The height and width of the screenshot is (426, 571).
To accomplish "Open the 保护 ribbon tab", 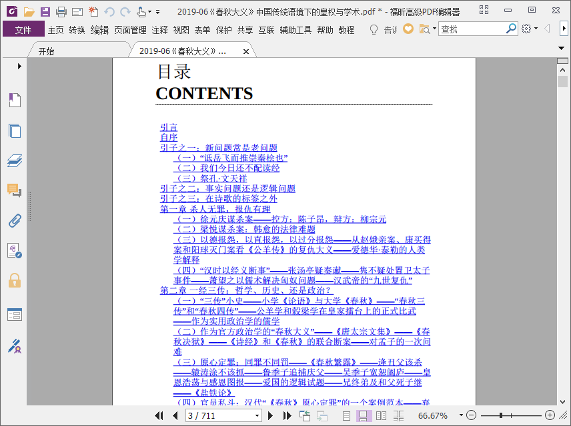I will click(x=223, y=30).
